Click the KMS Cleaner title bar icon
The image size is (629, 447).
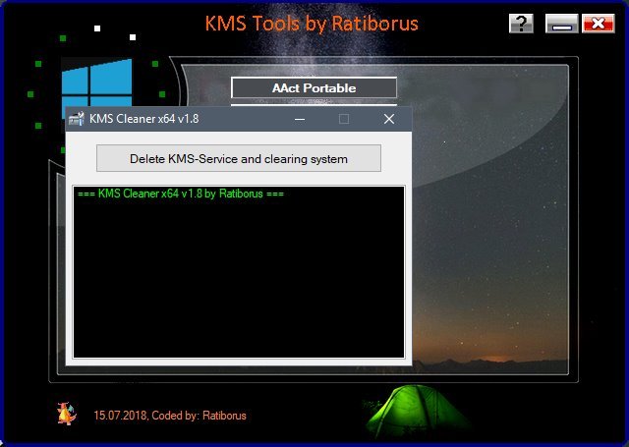[77, 119]
